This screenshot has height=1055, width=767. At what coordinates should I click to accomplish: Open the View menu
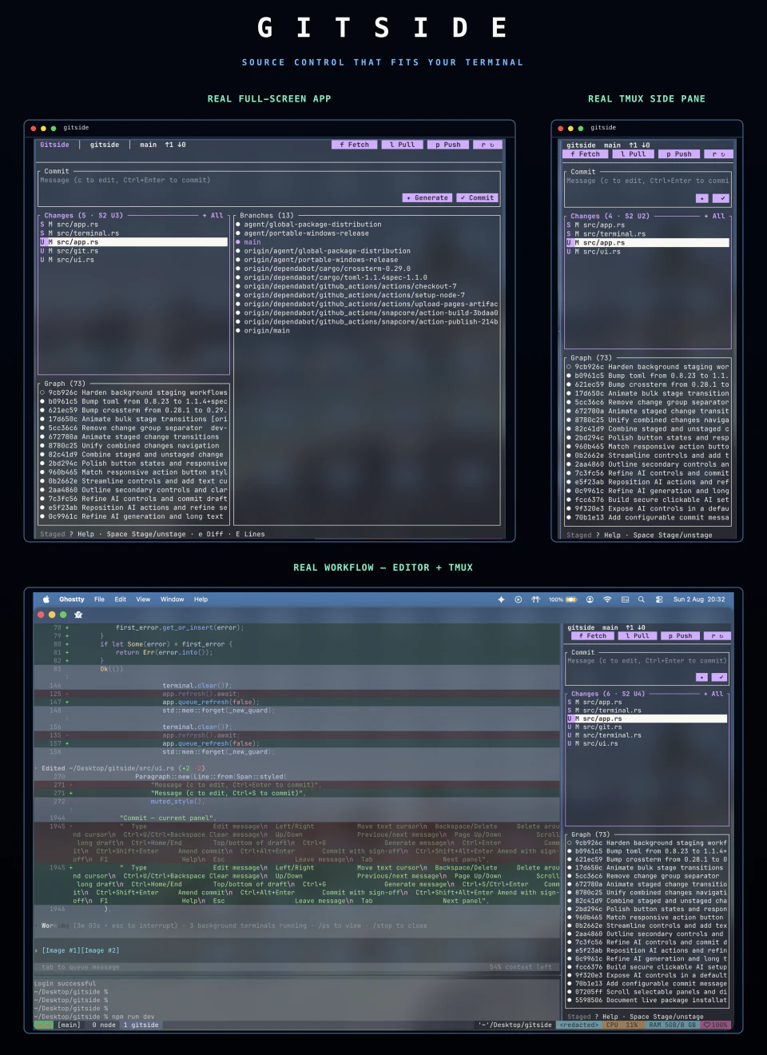143,599
